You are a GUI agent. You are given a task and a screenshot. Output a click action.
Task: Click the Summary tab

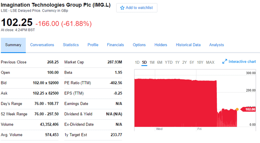(x=13, y=45)
